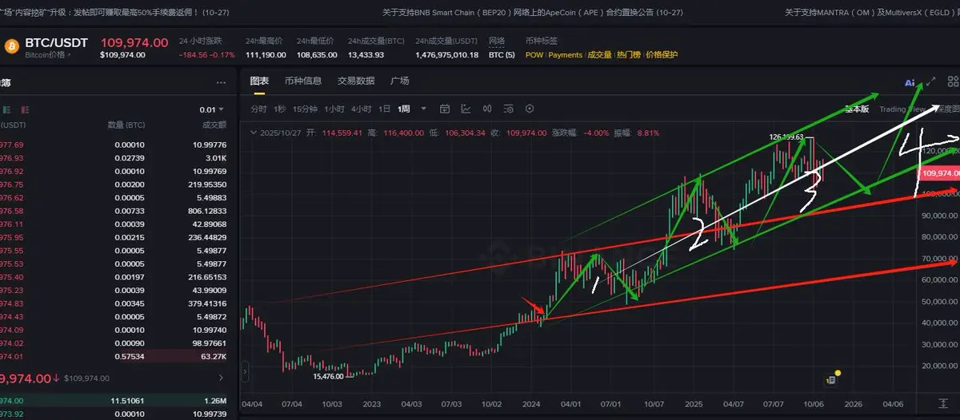960x420 pixels.
Task: Expand the chart to fullscreen
Action: tap(931, 81)
